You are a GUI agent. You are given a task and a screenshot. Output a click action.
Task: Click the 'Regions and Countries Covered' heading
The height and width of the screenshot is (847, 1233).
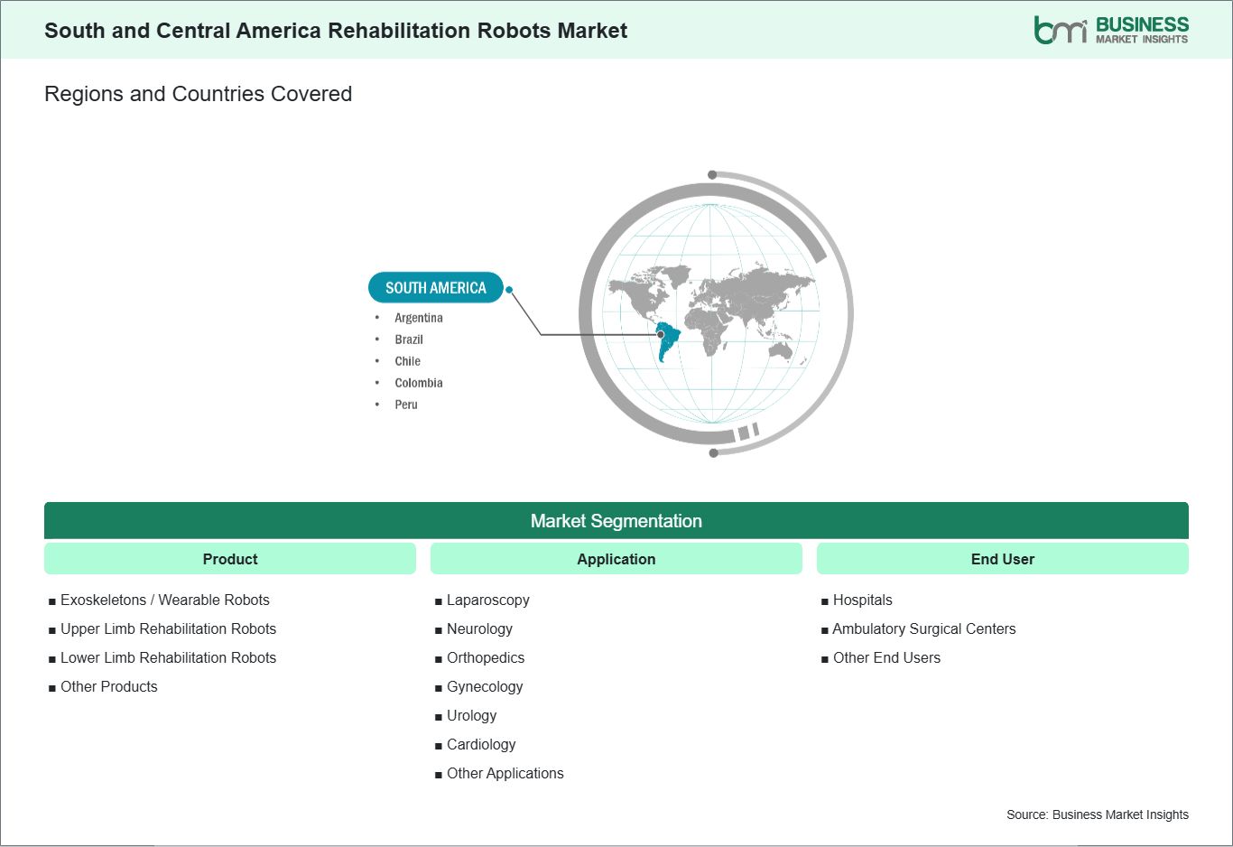(x=198, y=94)
